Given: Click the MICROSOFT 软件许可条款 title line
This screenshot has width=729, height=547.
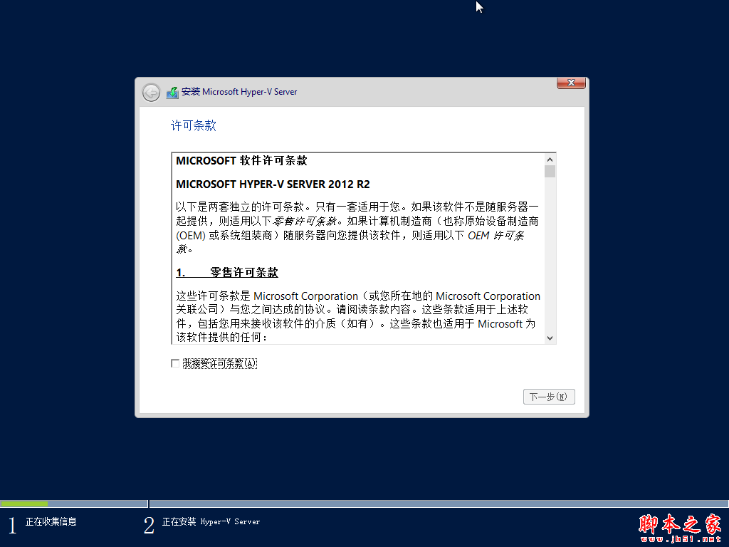Looking at the screenshot, I should [241, 161].
